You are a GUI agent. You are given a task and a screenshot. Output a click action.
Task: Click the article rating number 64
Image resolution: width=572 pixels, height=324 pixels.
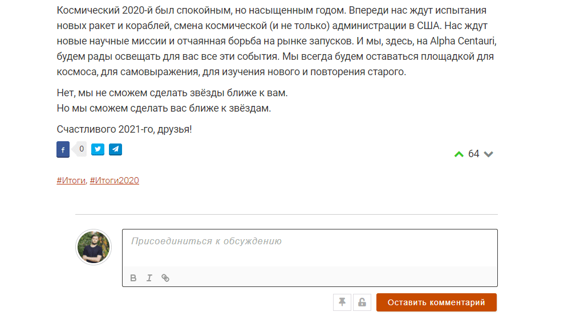(x=473, y=154)
